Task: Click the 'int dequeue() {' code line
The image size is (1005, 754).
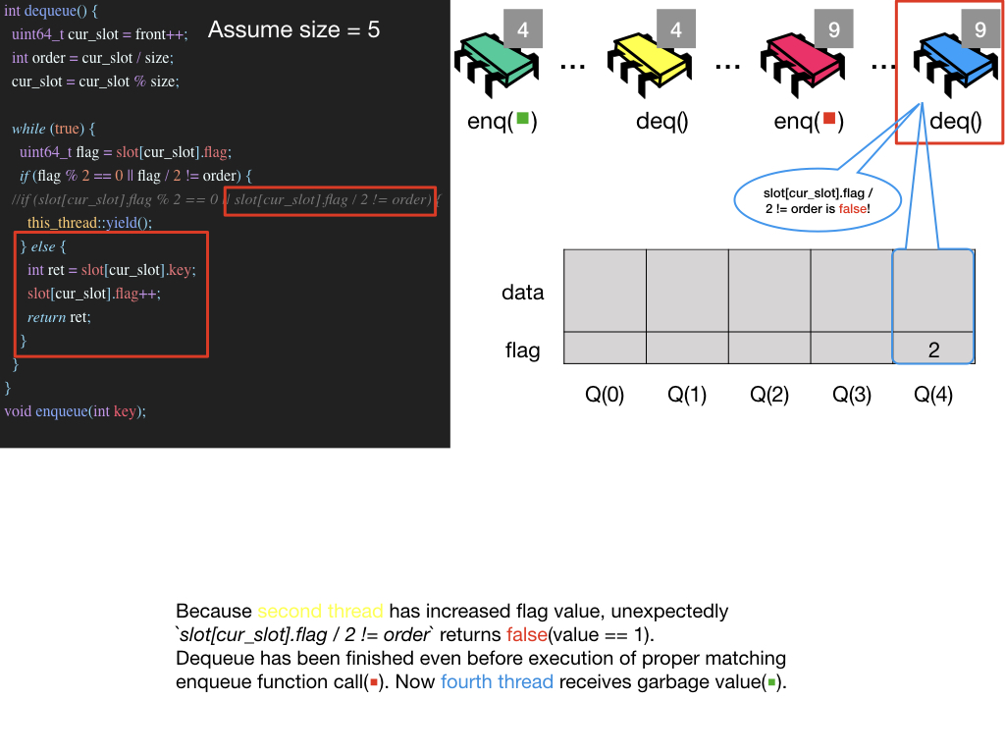Action: coord(51,11)
